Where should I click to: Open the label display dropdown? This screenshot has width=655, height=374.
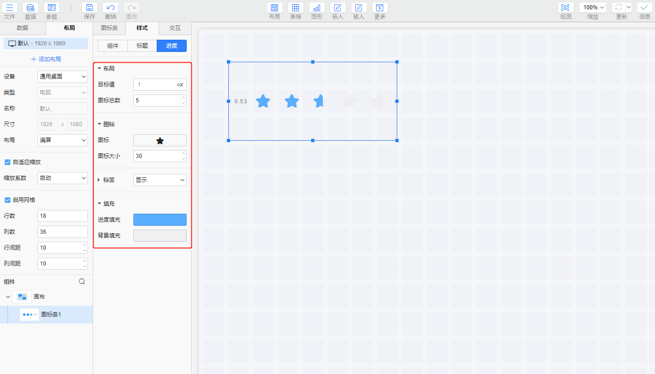point(160,180)
